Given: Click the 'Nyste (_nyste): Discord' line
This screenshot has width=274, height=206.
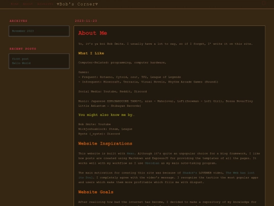Looking at the screenshot, I should pos(99,134).
